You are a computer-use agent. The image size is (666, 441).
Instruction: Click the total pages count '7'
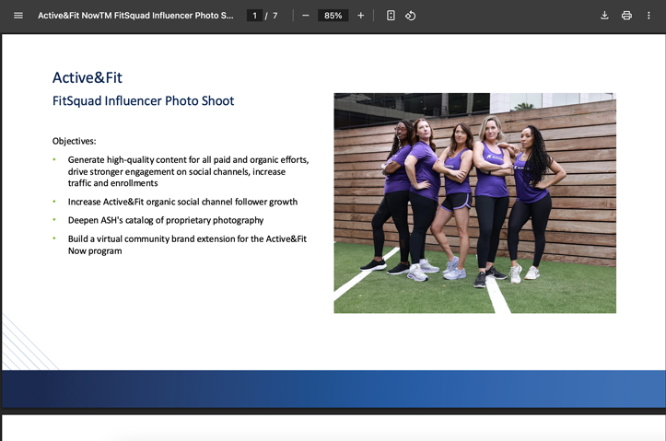(x=275, y=16)
